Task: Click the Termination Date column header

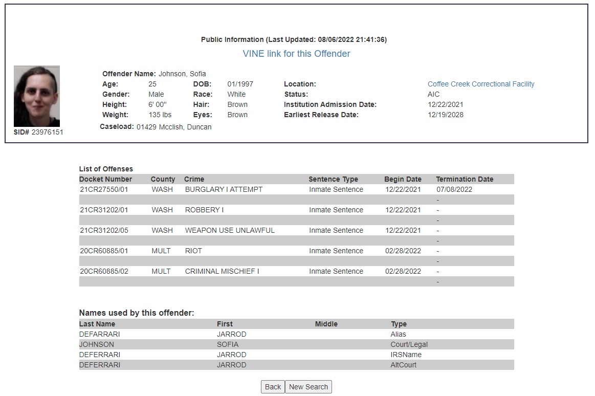Action: click(465, 179)
